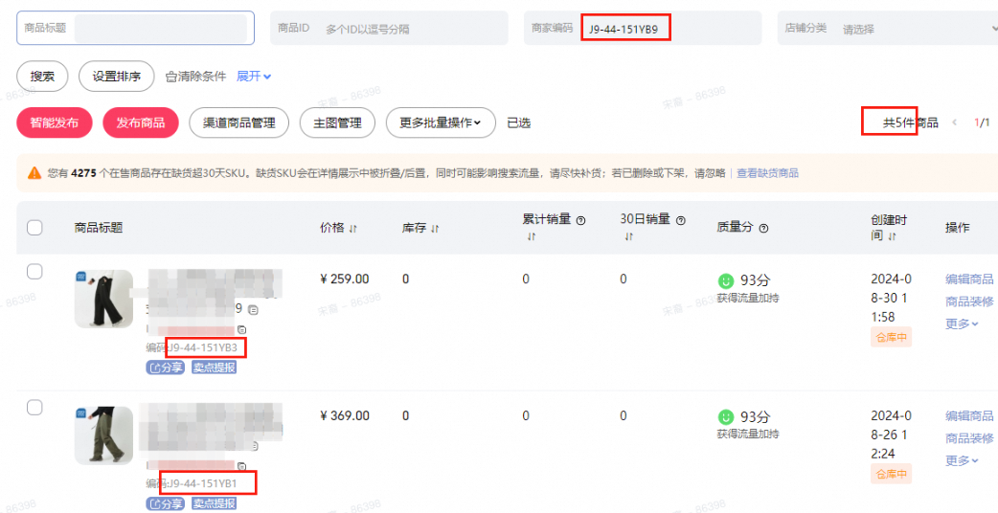Click the 智能发布 button
The image size is (998, 513).
click(x=54, y=123)
